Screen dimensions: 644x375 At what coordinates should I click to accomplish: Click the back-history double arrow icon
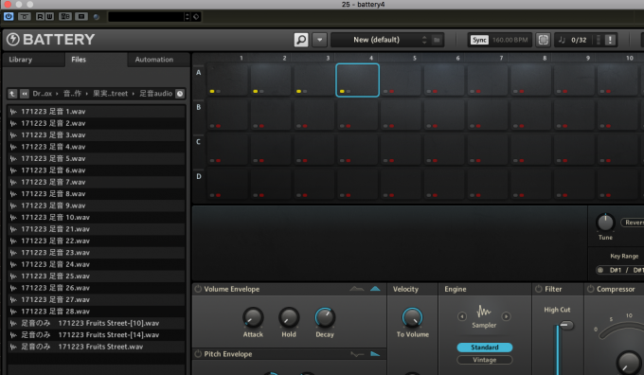tap(25, 94)
